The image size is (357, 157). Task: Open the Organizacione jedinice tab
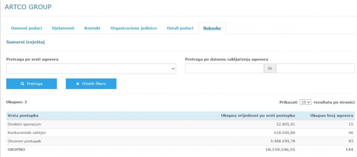coord(134,28)
